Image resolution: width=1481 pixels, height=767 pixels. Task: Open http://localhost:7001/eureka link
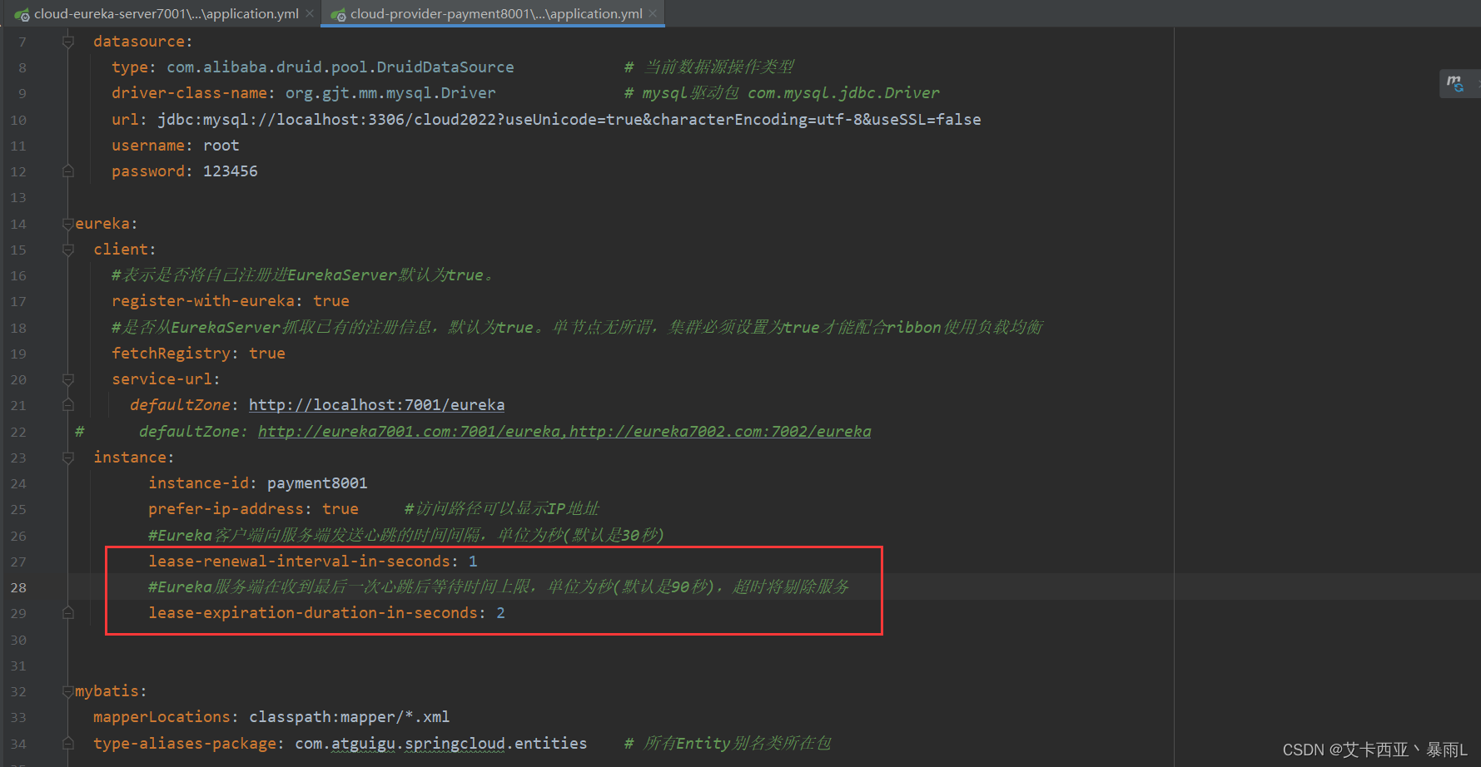(376, 405)
